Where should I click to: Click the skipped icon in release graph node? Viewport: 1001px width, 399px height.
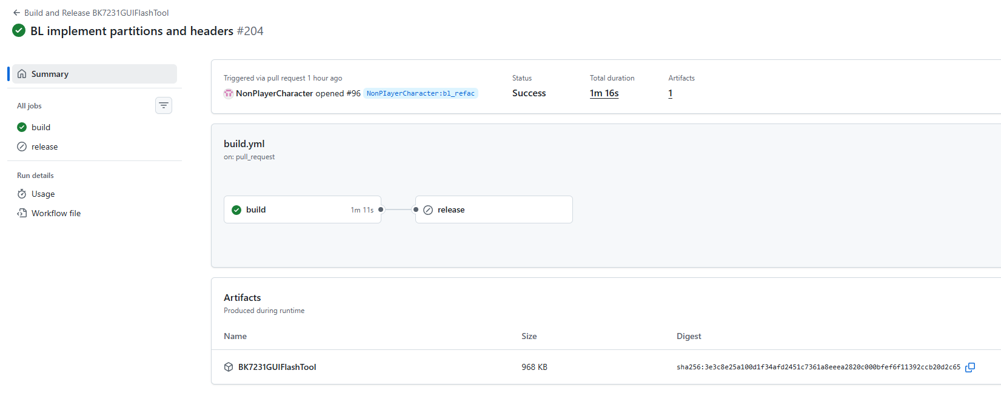[428, 210]
